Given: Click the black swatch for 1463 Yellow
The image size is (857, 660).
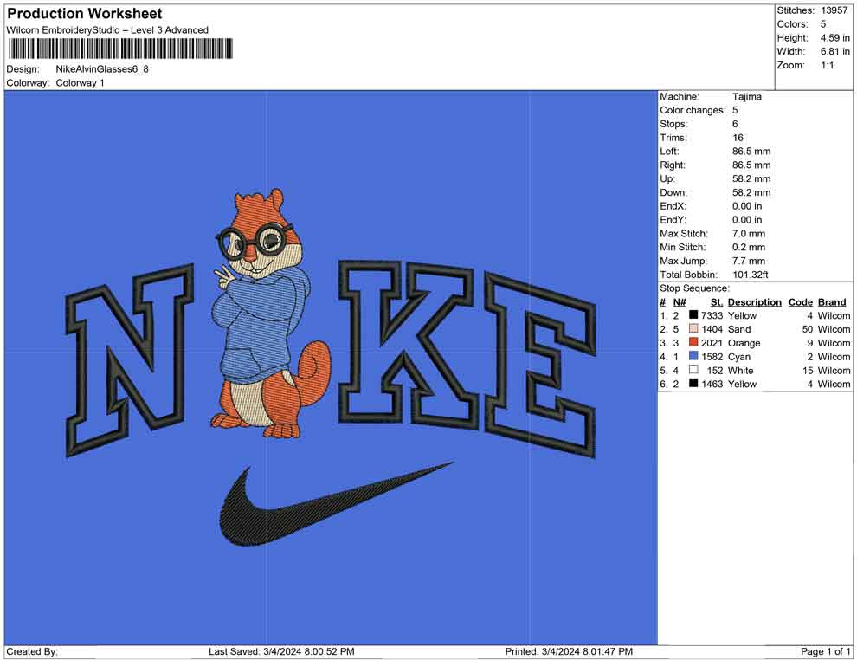Looking at the screenshot, I should 693,384.
